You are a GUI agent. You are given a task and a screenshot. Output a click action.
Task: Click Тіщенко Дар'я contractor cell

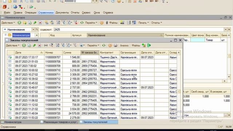coord(109,57)
